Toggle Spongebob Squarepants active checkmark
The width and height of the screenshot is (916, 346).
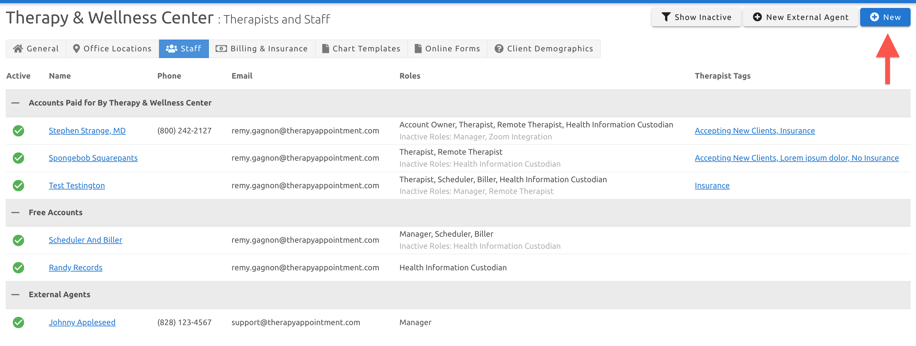[x=18, y=158]
